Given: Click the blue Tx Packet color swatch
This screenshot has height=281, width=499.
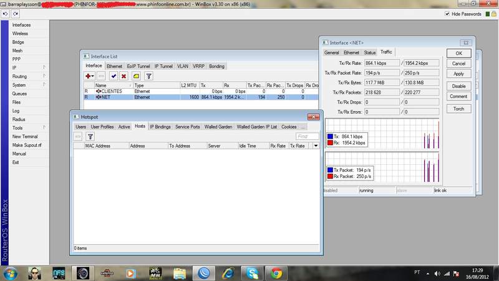Looking at the screenshot, I should click(331, 170).
